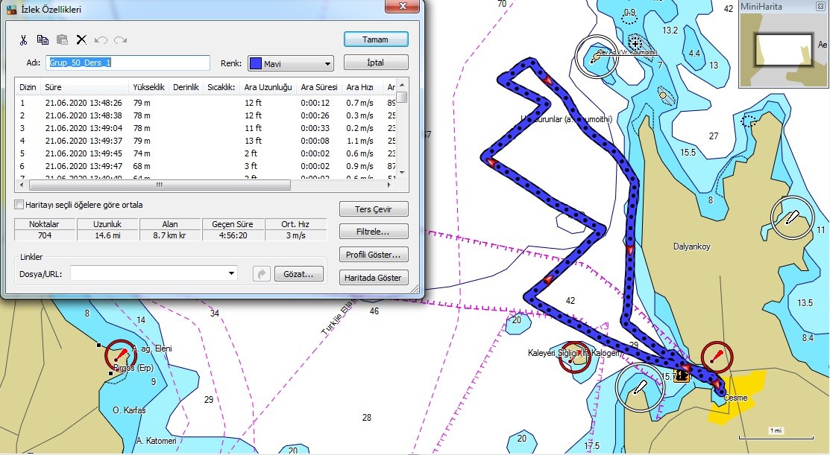Click the go-to-link arrow icon beside Gözat
Screen dimensions: 830x455
tap(262, 274)
